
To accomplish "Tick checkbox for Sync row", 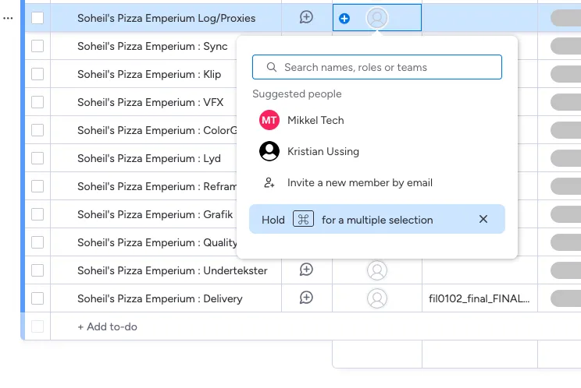I will click(37, 46).
